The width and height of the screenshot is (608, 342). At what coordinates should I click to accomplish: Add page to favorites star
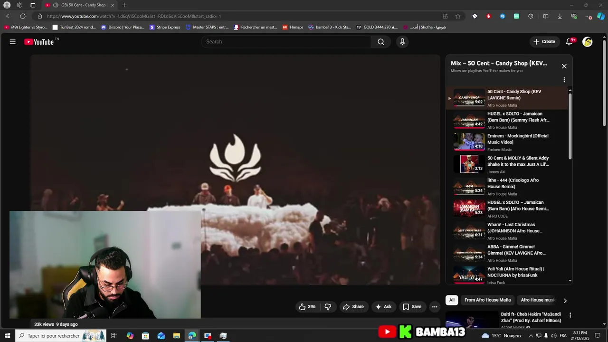pyautogui.click(x=458, y=16)
